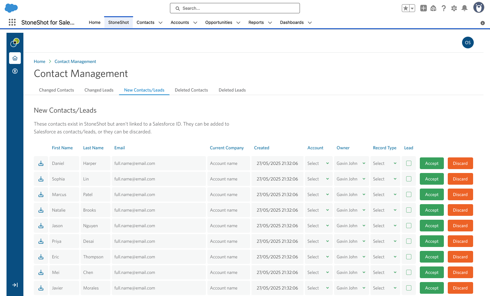Expand the sidebar with arrow icon

15,285
